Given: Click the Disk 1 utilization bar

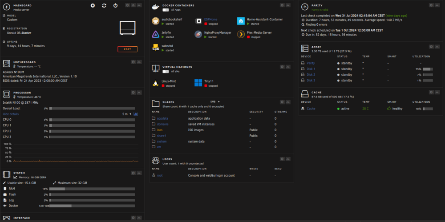Looking at the screenshot, I should coord(428,69).
